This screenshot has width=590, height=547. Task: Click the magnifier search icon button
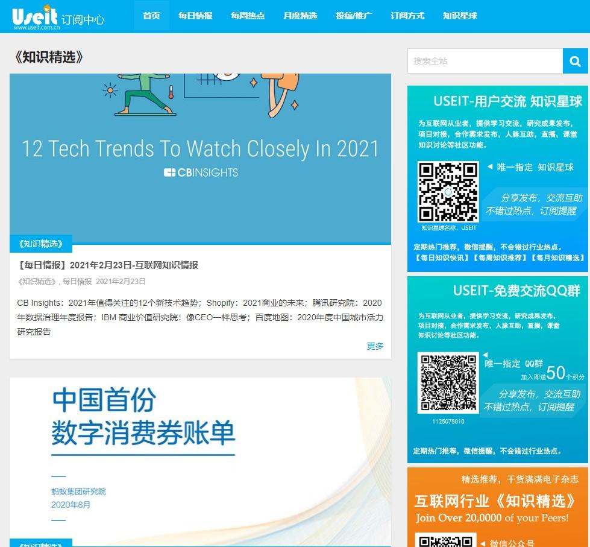(575, 61)
